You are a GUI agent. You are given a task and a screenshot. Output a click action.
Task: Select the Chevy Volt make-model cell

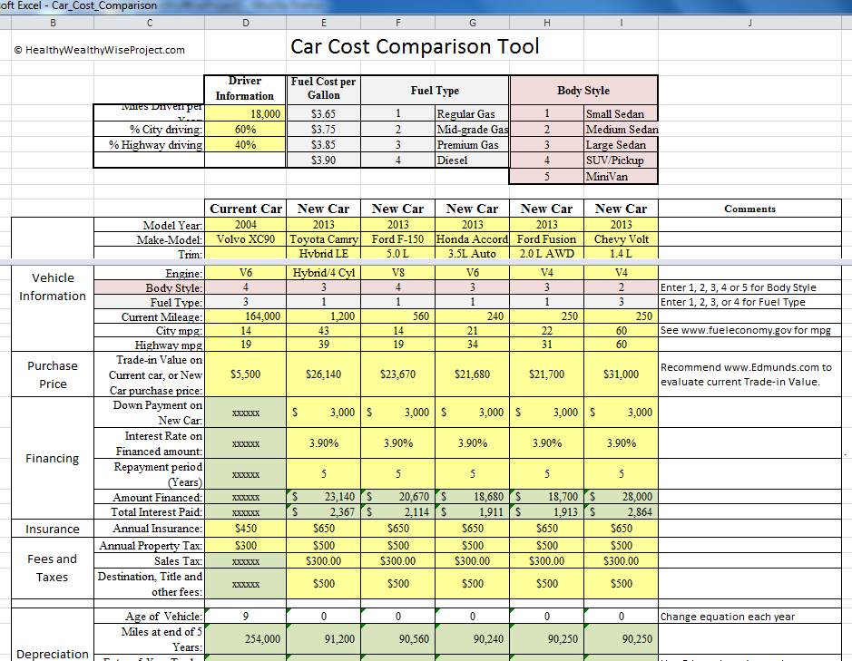621,239
